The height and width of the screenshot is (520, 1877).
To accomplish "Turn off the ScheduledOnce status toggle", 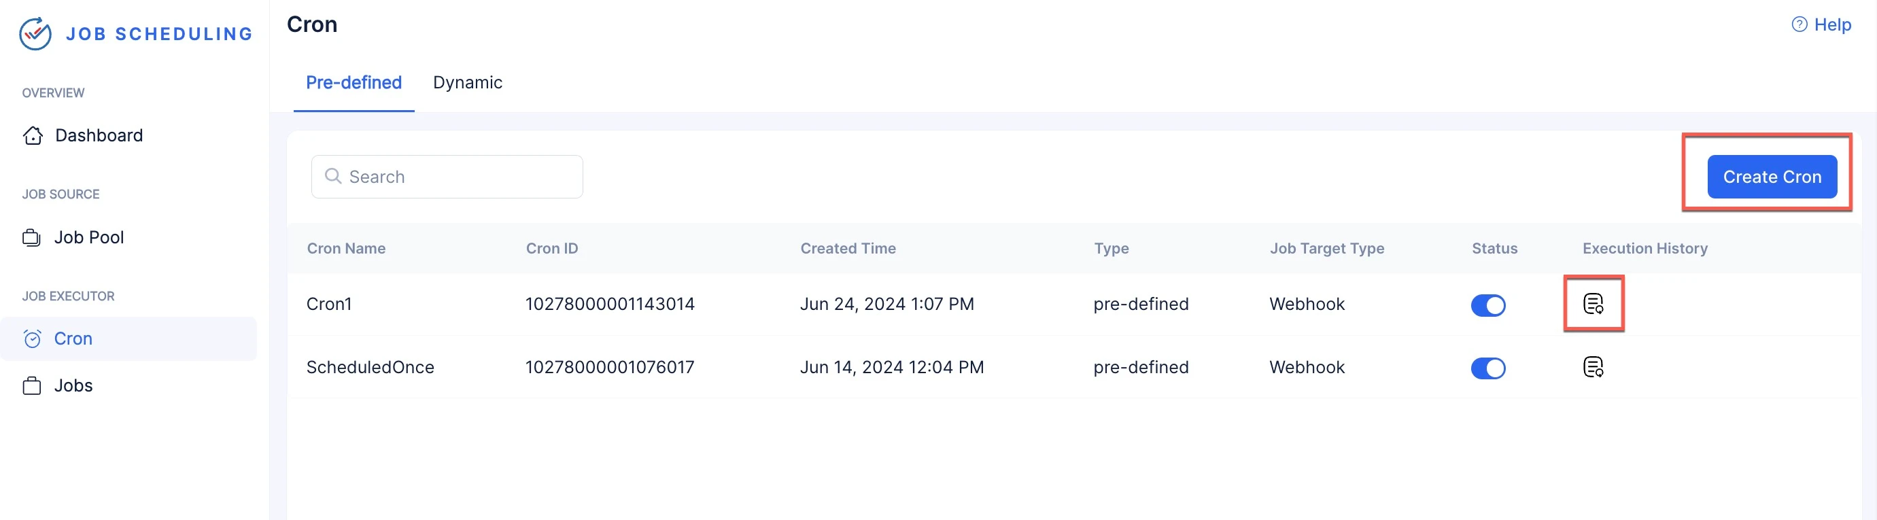I will pyautogui.click(x=1488, y=368).
